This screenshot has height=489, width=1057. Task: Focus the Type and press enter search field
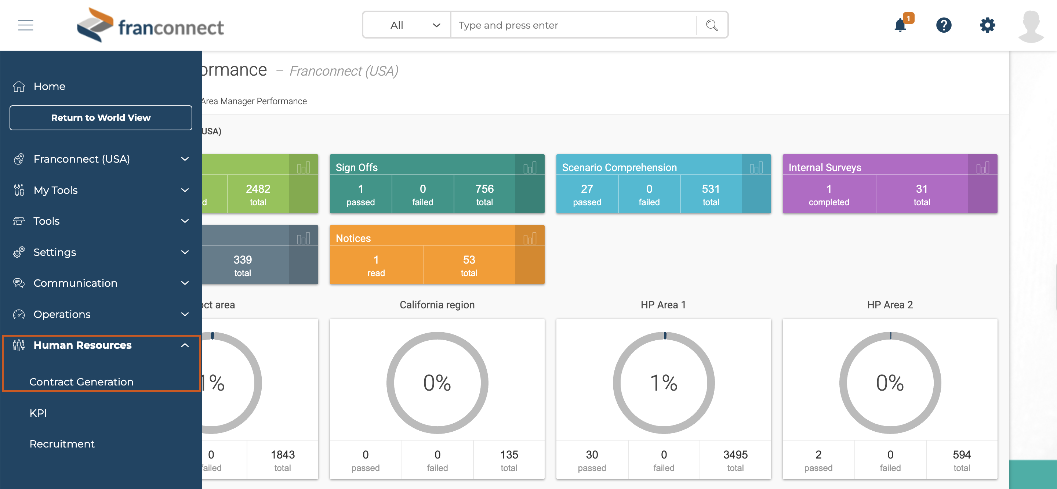coord(573,25)
